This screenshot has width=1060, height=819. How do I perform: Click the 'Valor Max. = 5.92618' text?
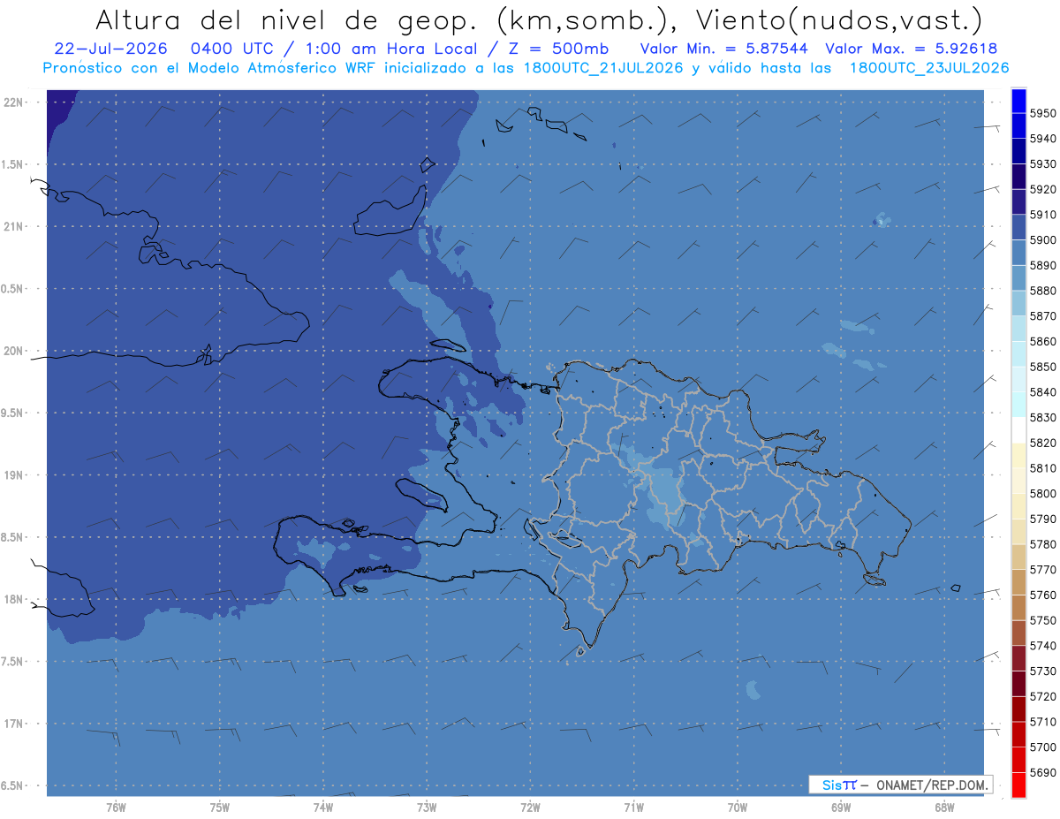click(911, 49)
